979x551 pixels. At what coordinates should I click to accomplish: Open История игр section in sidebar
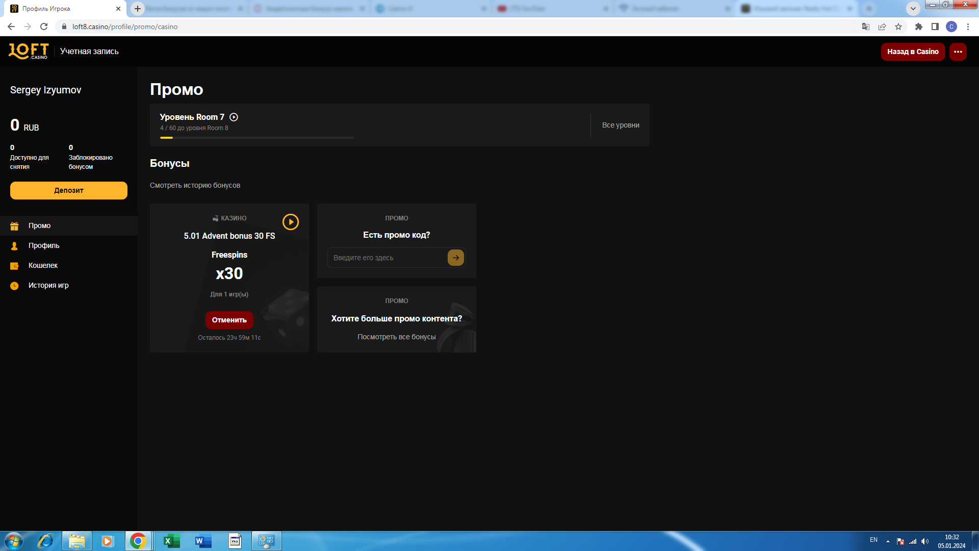[x=48, y=285]
